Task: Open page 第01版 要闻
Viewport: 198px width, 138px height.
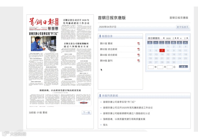Action: pos(106,43)
